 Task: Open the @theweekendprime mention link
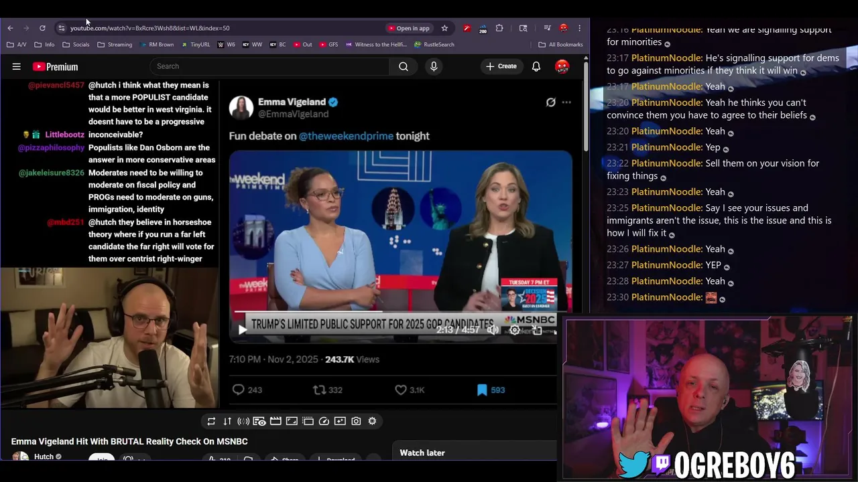[x=346, y=136]
